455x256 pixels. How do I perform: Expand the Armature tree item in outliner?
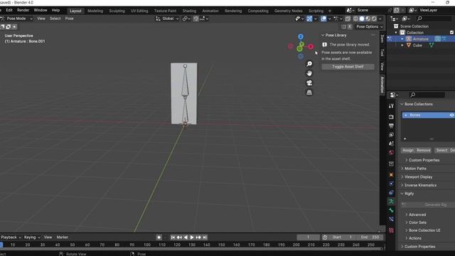click(402, 39)
